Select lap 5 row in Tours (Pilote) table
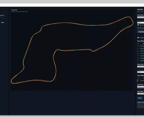 click(x=141, y=56)
